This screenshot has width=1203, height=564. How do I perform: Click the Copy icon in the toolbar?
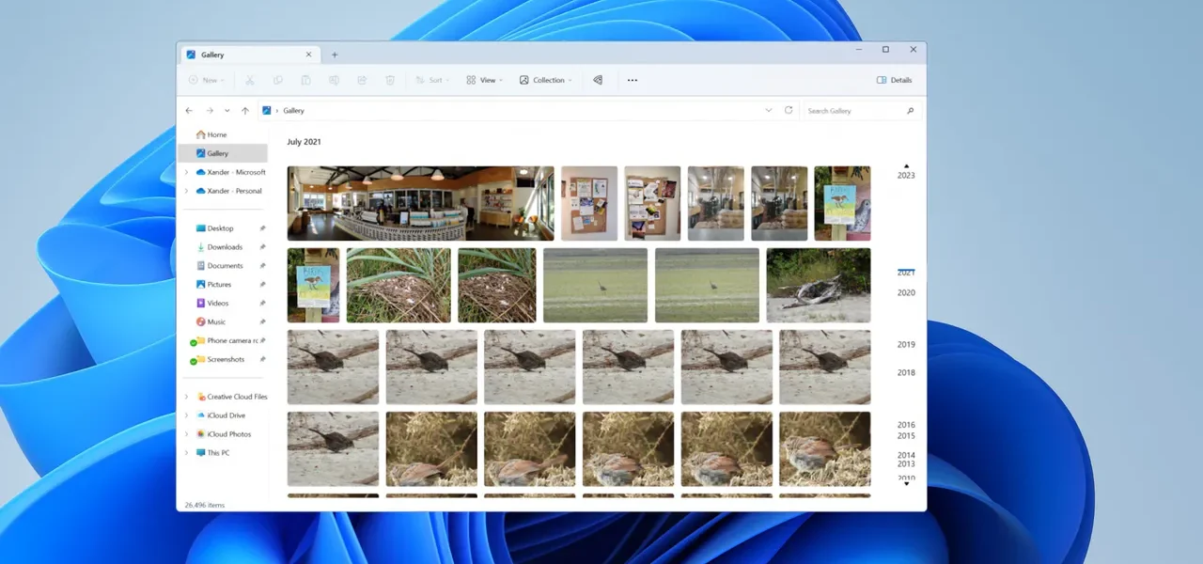pyautogui.click(x=277, y=80)
